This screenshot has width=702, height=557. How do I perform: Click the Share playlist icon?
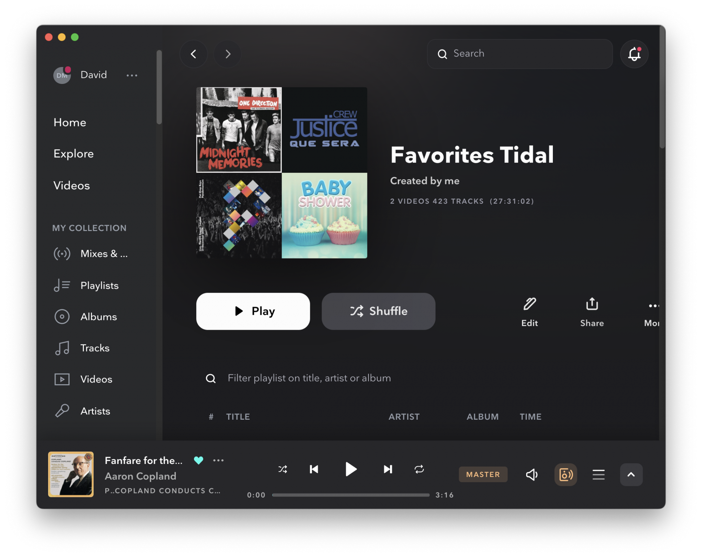(592, 304)
